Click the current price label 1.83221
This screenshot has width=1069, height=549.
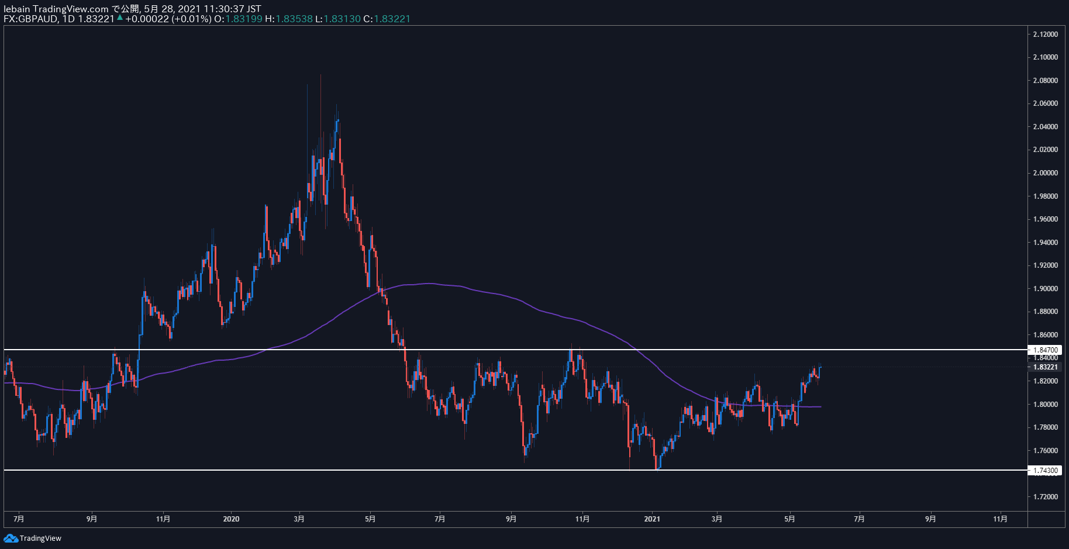click(x=1045, y=367)
